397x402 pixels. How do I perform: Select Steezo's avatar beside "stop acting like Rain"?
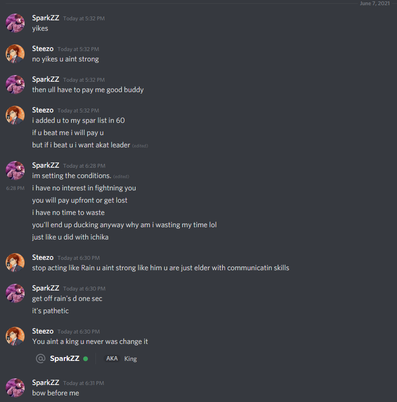15,263
